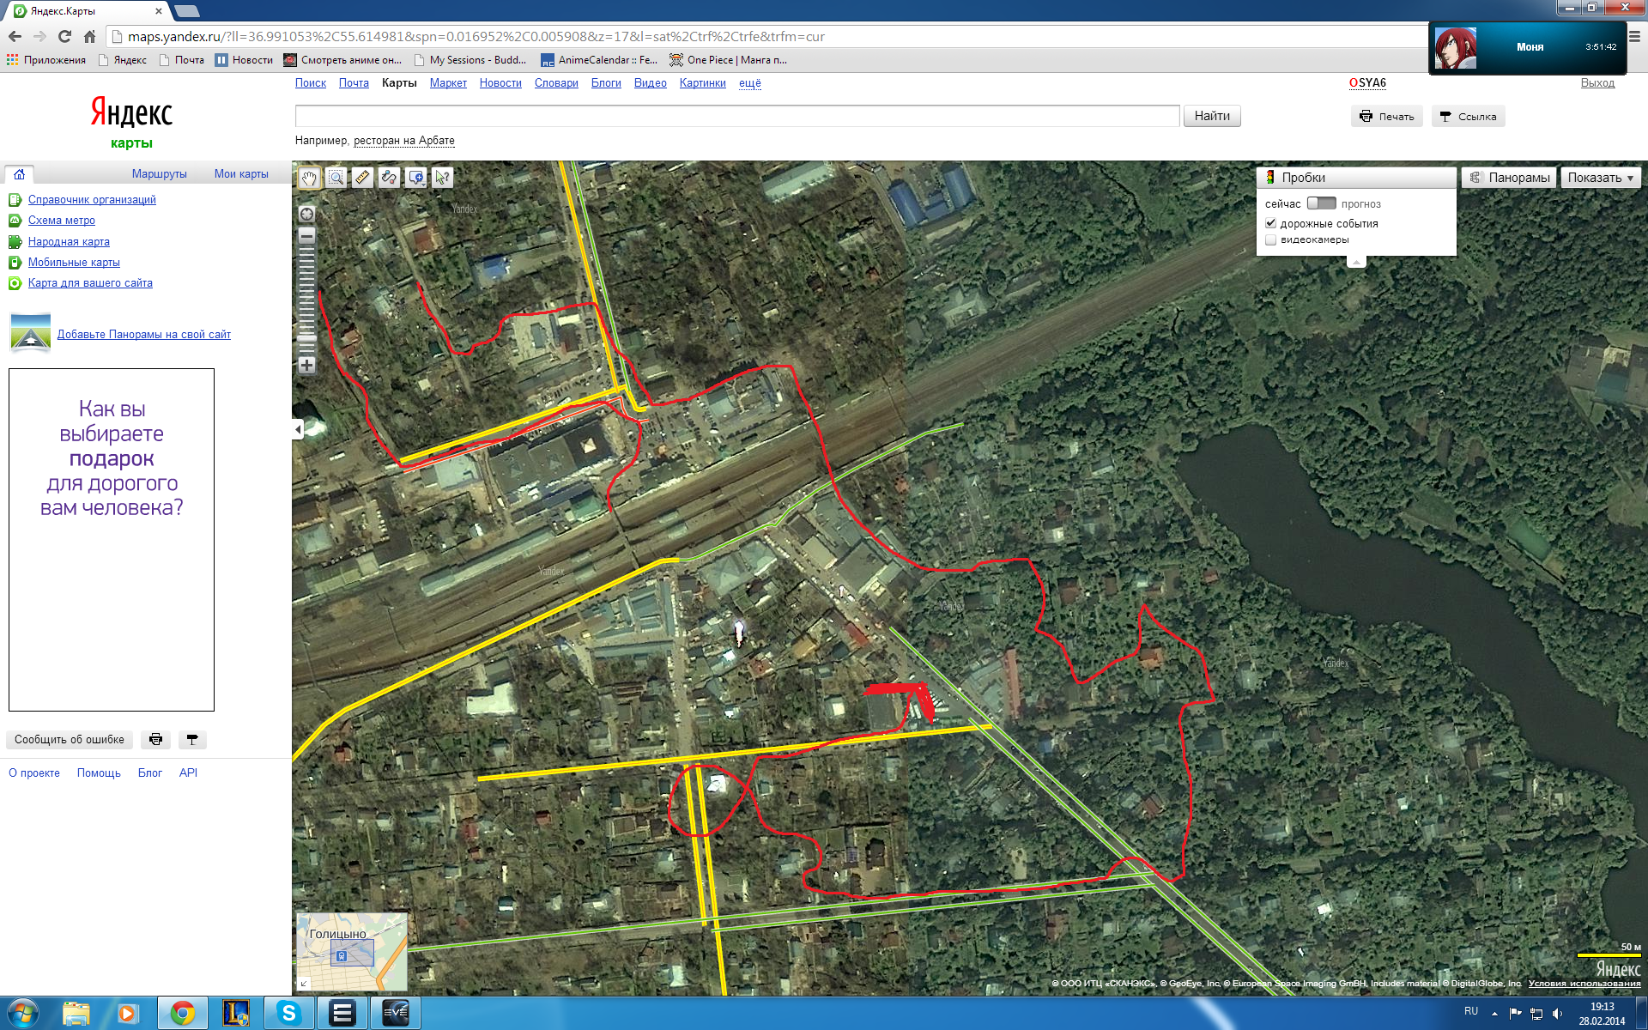Click the Ссылка link button

[x=1468, y=116]
